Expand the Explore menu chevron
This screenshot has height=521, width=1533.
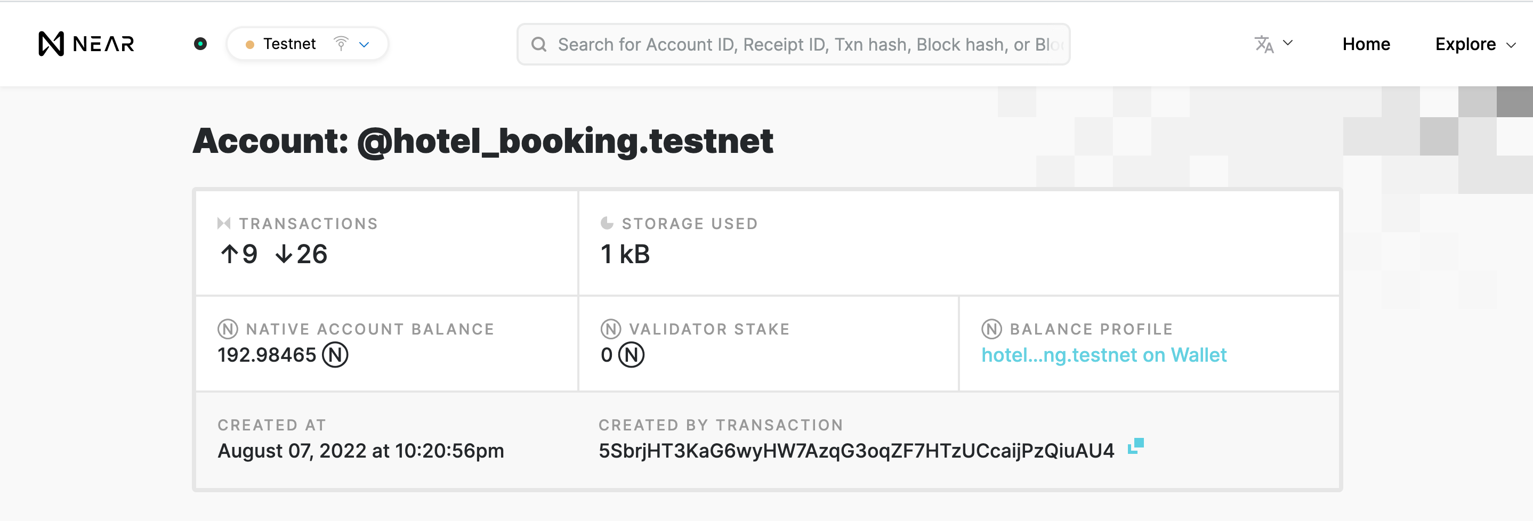click(x=1511, y=45)
